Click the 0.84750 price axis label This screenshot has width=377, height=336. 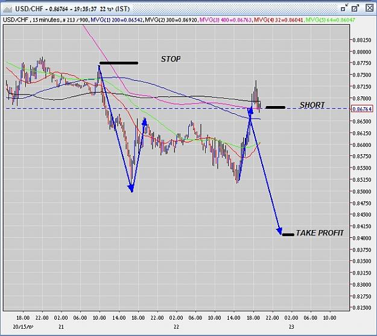tap(361, 204)
